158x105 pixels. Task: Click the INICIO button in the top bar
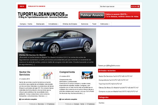tap(22, 6)
